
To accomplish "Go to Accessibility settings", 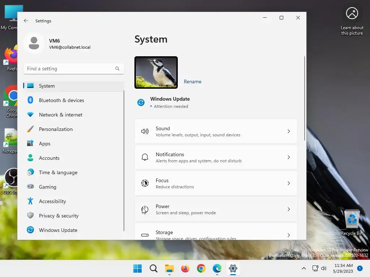I will [x=73, y=201].
